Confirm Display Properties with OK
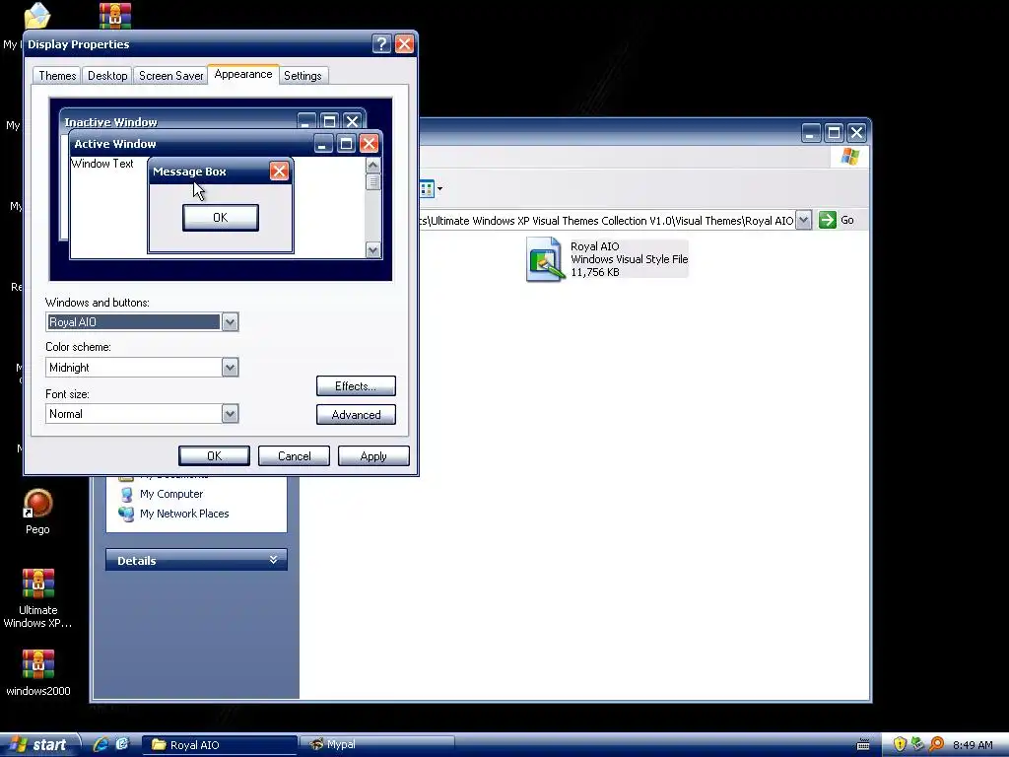 point(214,455)
